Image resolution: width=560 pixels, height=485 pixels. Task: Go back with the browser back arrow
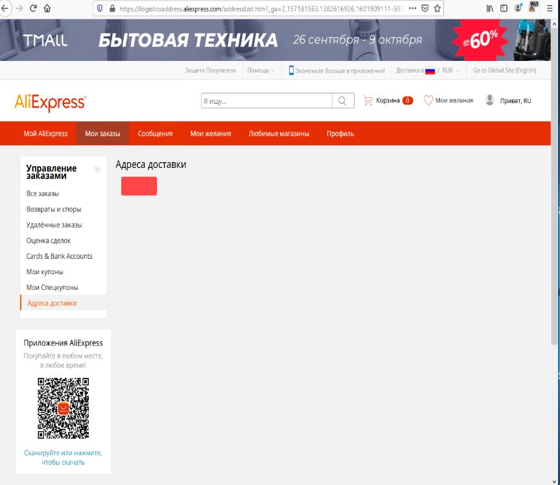tap(5, 8)
